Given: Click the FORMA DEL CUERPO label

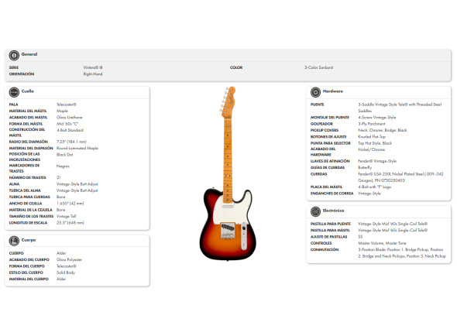Looking at the screenshot, I should (27, 266).
